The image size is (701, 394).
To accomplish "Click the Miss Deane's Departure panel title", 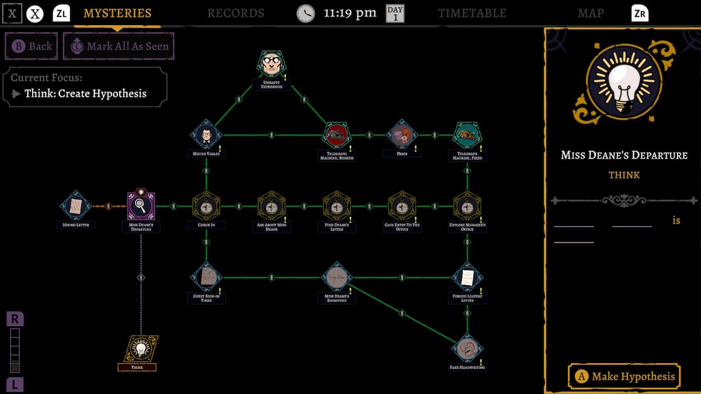I will (x=624, y=155).
